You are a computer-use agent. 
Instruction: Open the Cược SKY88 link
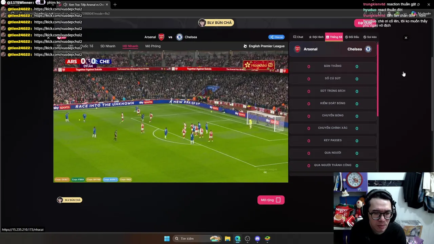[x=94, y=180]
